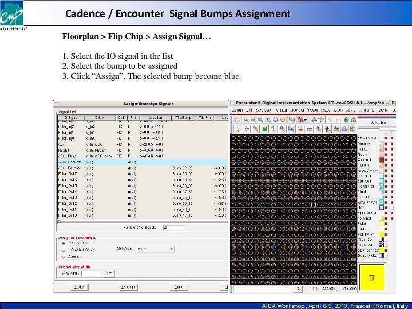Select the ADC_Busy signal row

[x=142, y=156]
